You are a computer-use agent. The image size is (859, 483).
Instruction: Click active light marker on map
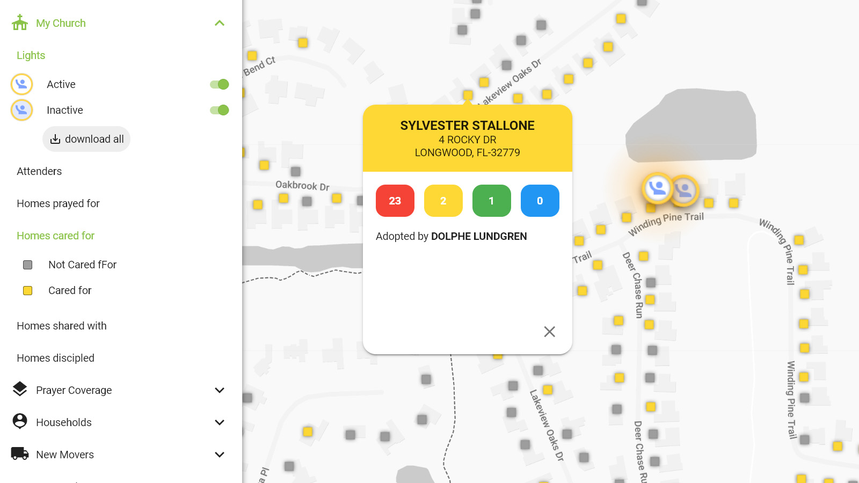tap(657, 188)
